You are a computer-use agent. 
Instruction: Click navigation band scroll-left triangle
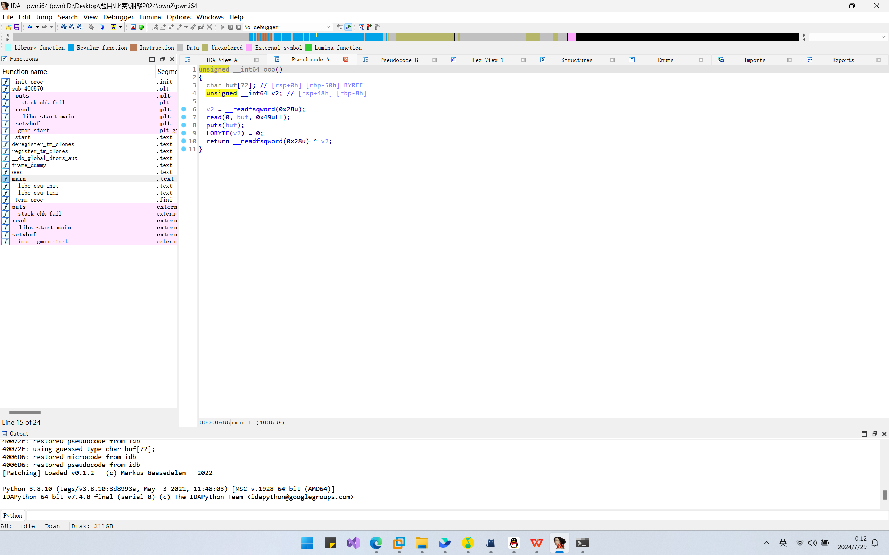7,35
